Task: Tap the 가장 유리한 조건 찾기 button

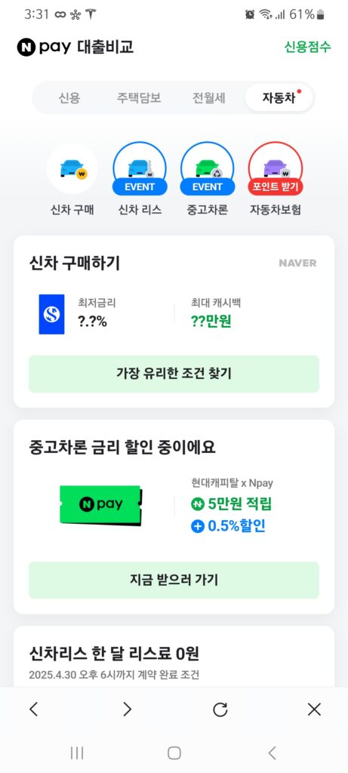Action: click(x=174, y=374)
